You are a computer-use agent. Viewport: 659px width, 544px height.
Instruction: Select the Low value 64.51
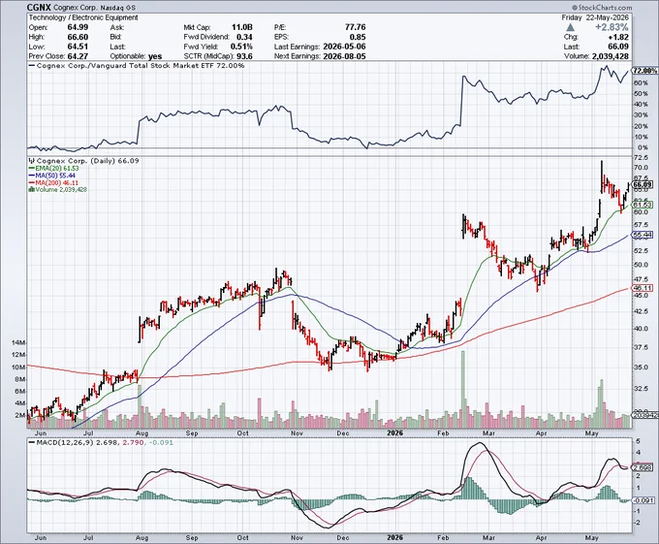pos(78,47)
